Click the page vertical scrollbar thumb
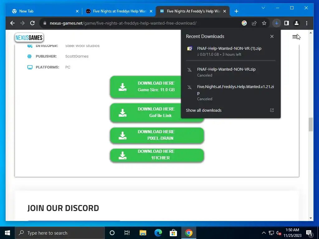 [x=311, y=124]
